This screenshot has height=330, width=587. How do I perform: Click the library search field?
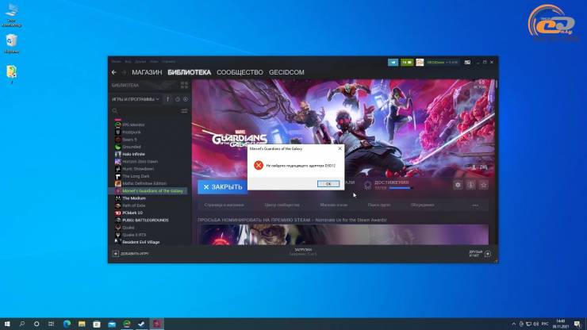pos(145,111)
